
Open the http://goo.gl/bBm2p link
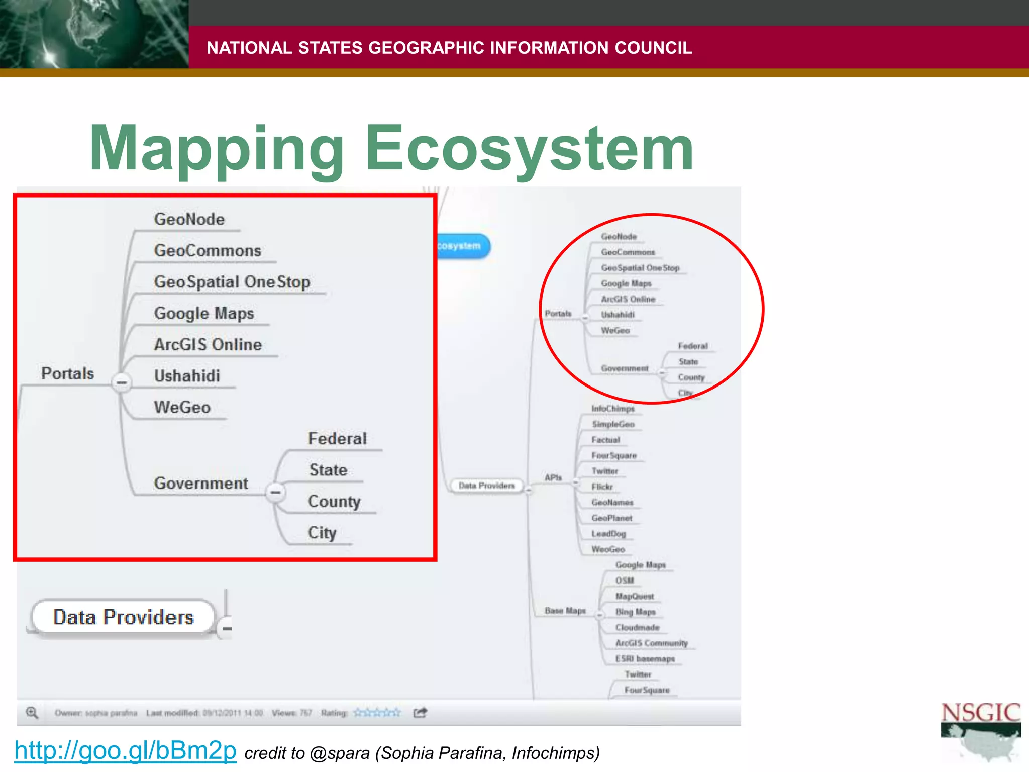click(x=125, y=750)
